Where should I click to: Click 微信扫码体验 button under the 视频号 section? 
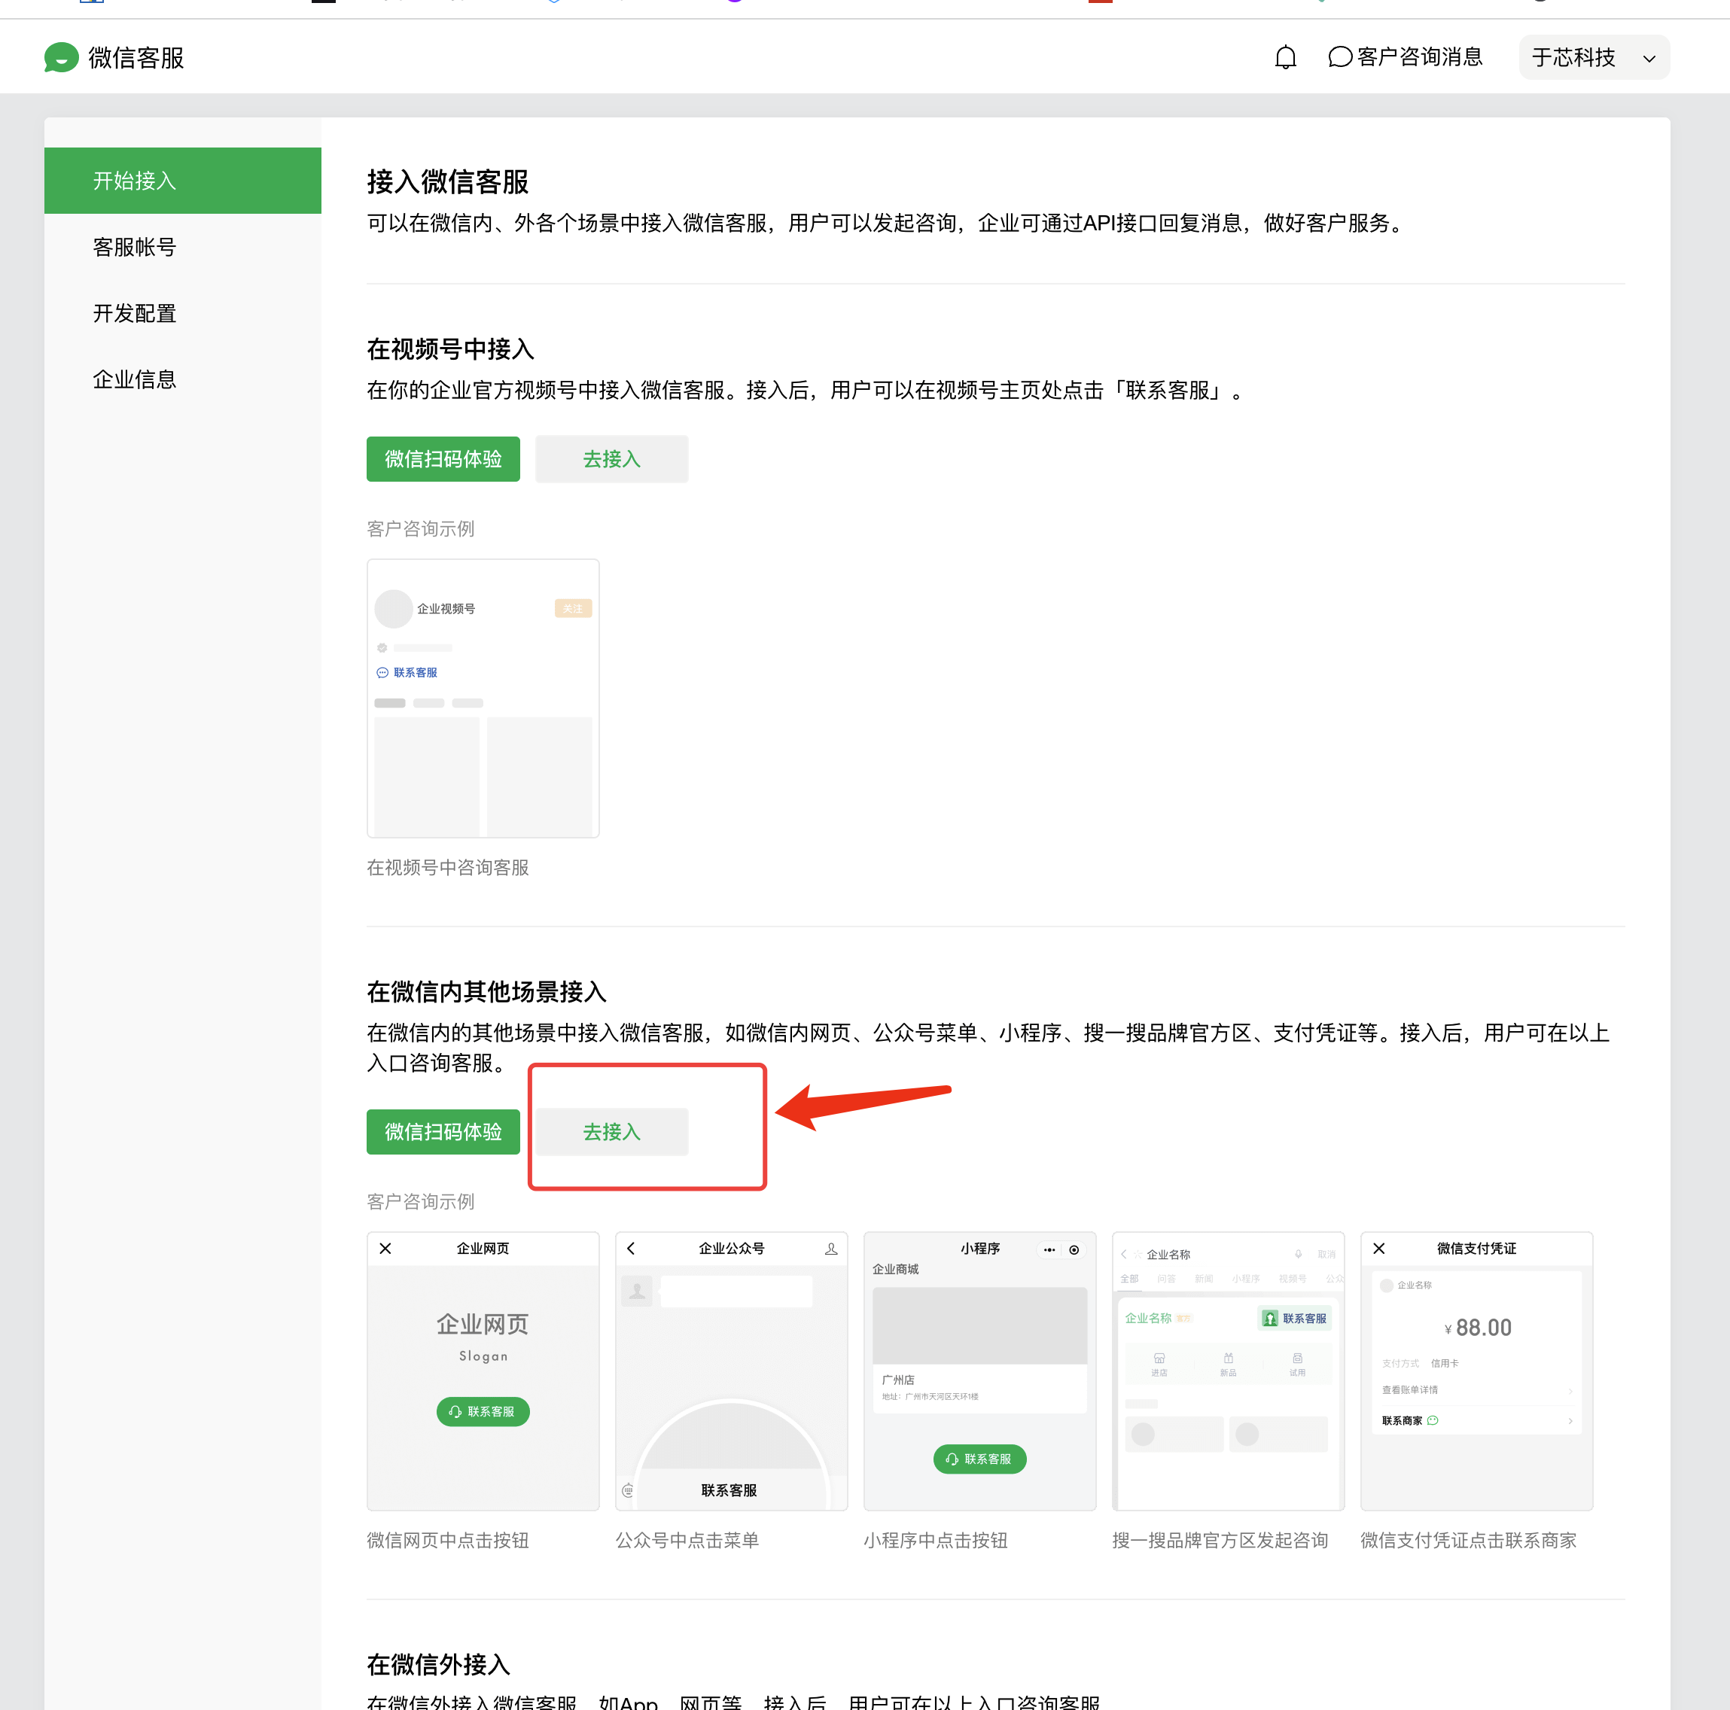point(443,459)
